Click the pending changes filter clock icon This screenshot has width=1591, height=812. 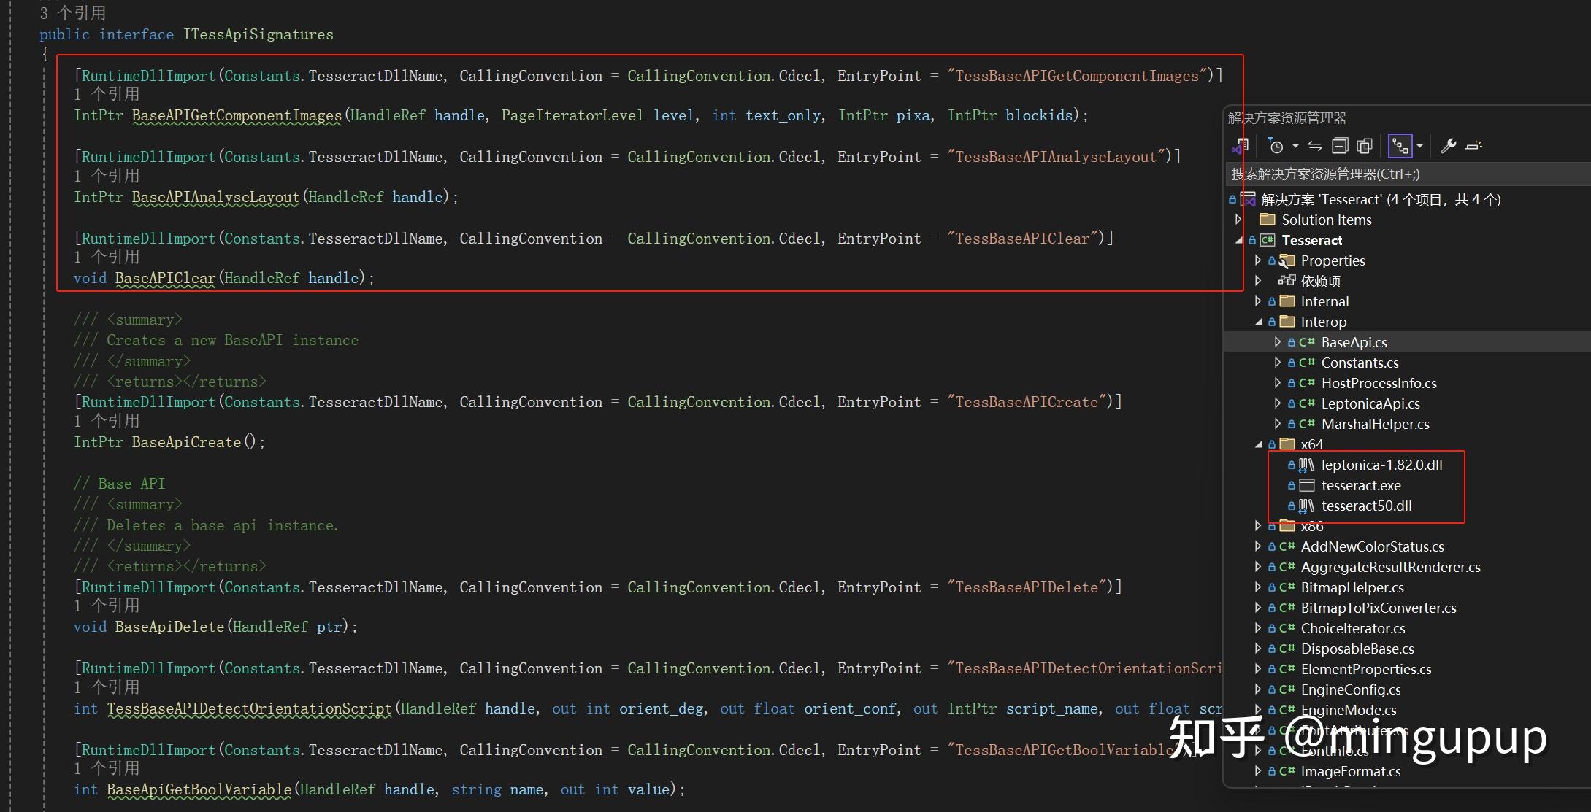point(1277,146)
